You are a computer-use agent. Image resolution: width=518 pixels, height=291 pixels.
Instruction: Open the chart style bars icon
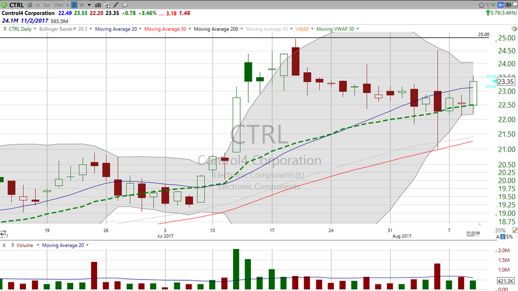pyautogui.click(x=98, y=5)
